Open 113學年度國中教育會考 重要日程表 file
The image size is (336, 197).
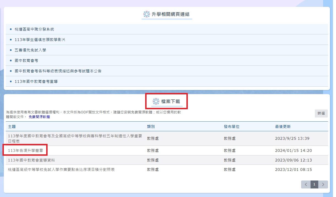click(x=75, y=138)
